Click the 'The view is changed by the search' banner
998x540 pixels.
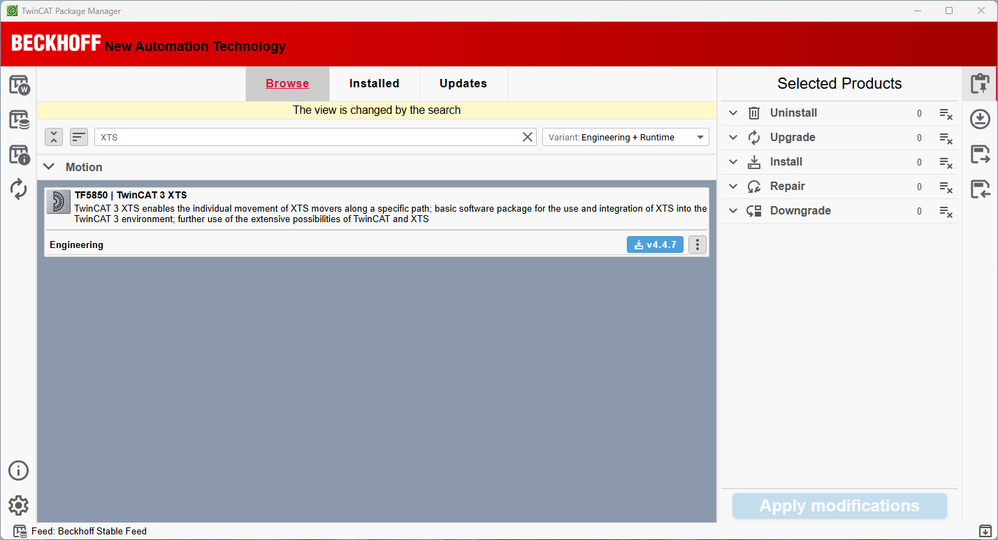[377, 110]
